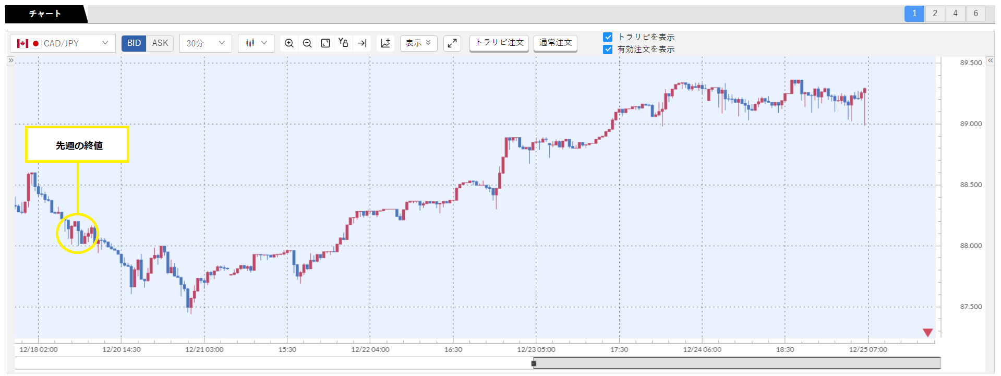Viewport: 1001px width, 376px height.
Task: Toggle トラリピを表示 checkbox
Action: (608, 37)
